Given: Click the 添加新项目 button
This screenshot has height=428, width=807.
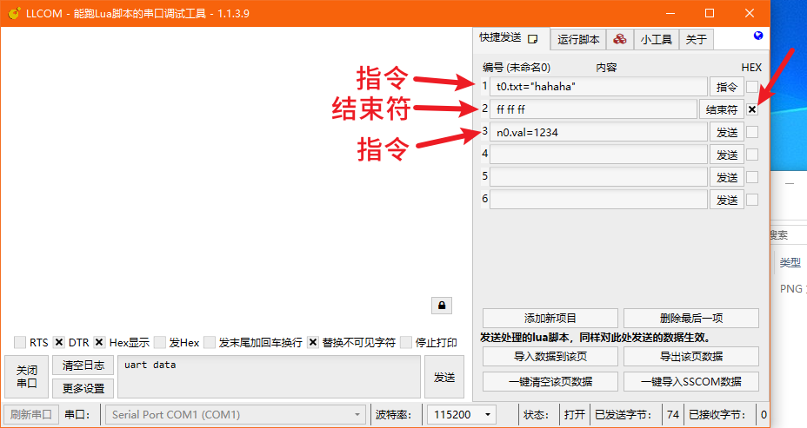Looking at the screenshot, I should (550, 318).
